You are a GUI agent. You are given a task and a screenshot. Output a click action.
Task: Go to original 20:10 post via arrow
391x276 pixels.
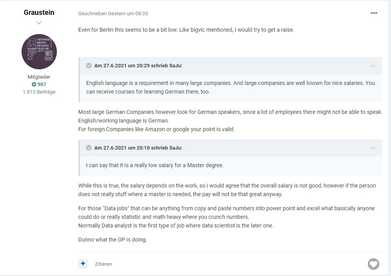[x=373, y=148]
